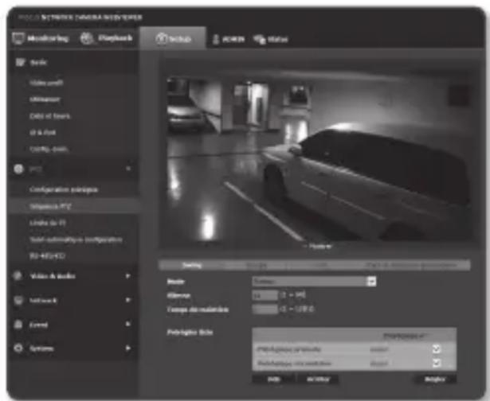Click the Network section icon
The width and height of the screenshot is (490, 401).
(18, 301)
